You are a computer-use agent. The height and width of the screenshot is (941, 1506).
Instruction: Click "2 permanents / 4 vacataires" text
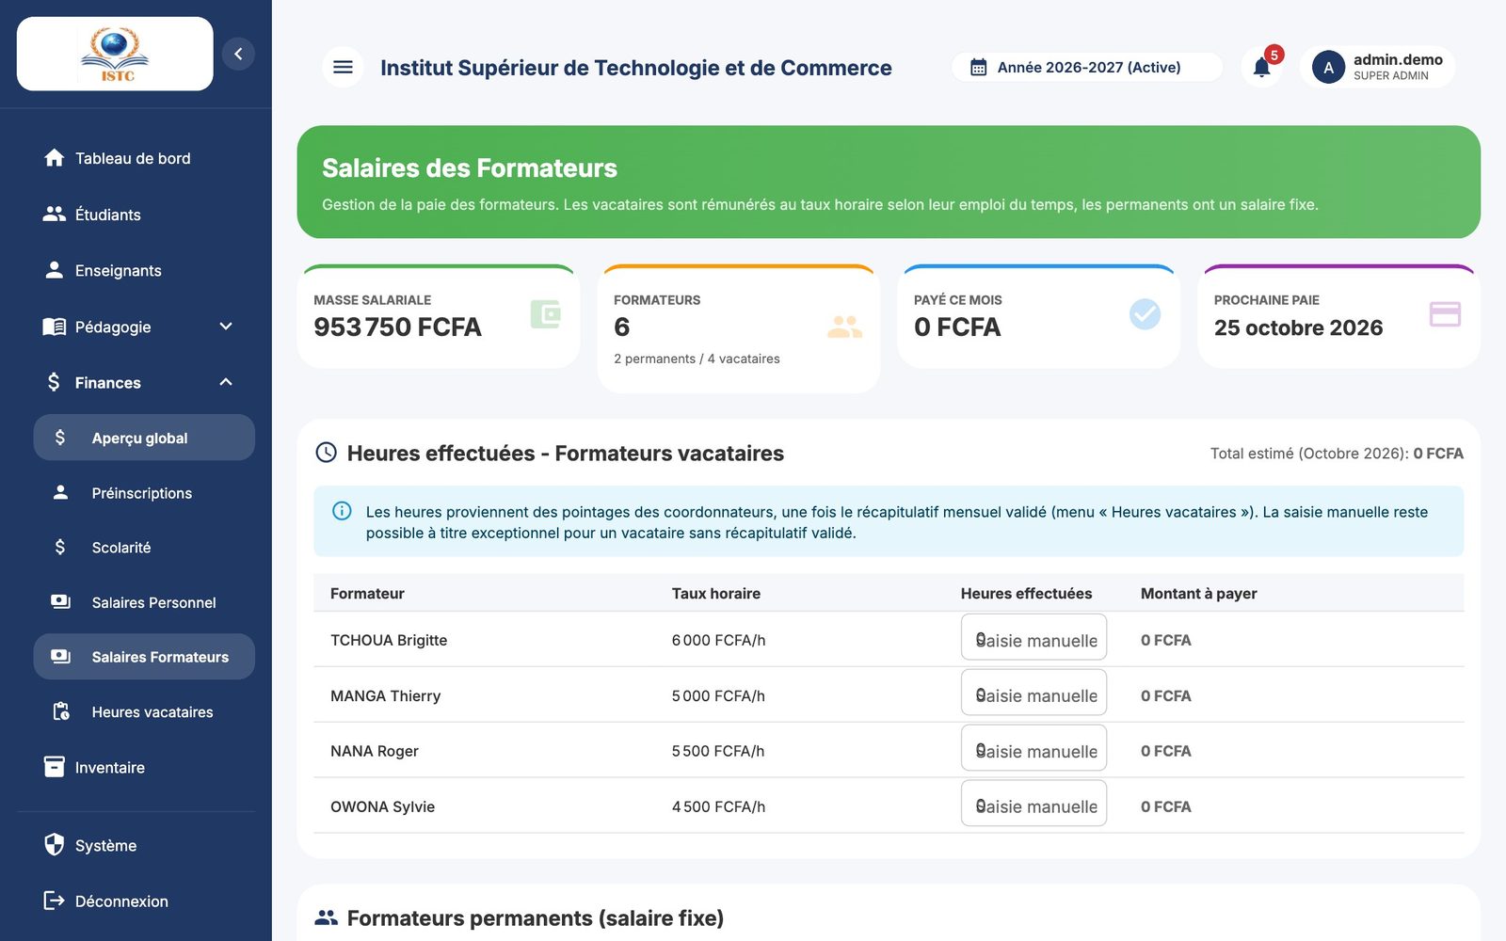[697, 359]
